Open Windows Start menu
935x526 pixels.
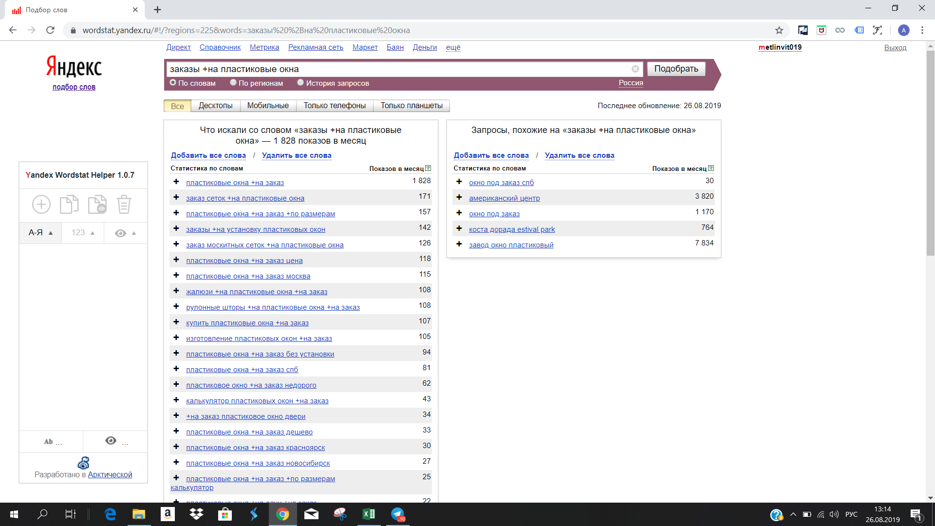click(x=14, y=514)
